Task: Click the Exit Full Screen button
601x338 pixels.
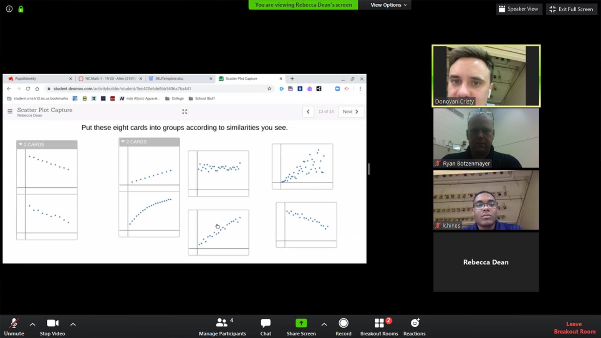Action: pos(571,9)
